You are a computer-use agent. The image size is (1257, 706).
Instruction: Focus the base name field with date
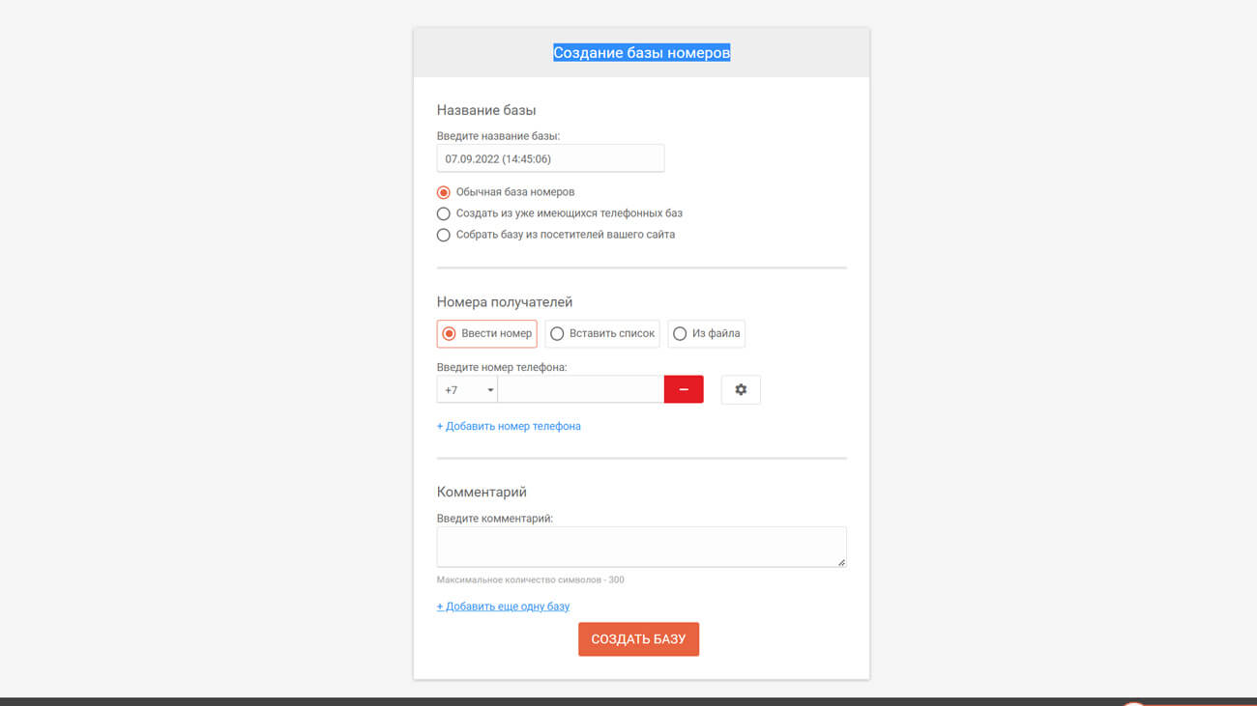(x=550, y=158)
